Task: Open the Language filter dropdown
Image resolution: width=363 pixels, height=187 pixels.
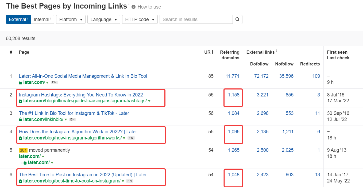Action: (x=104, y=20)
